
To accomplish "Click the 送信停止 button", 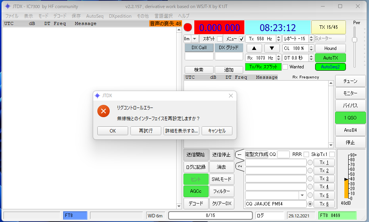I will tap(222, 154).
